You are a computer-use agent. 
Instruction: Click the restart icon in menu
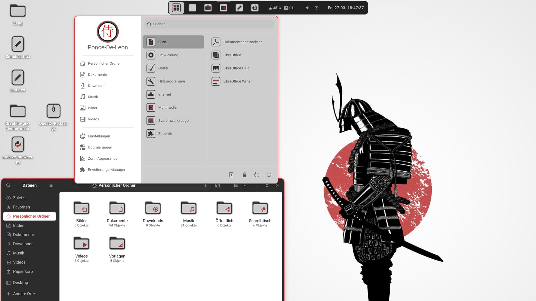(257, 175)
